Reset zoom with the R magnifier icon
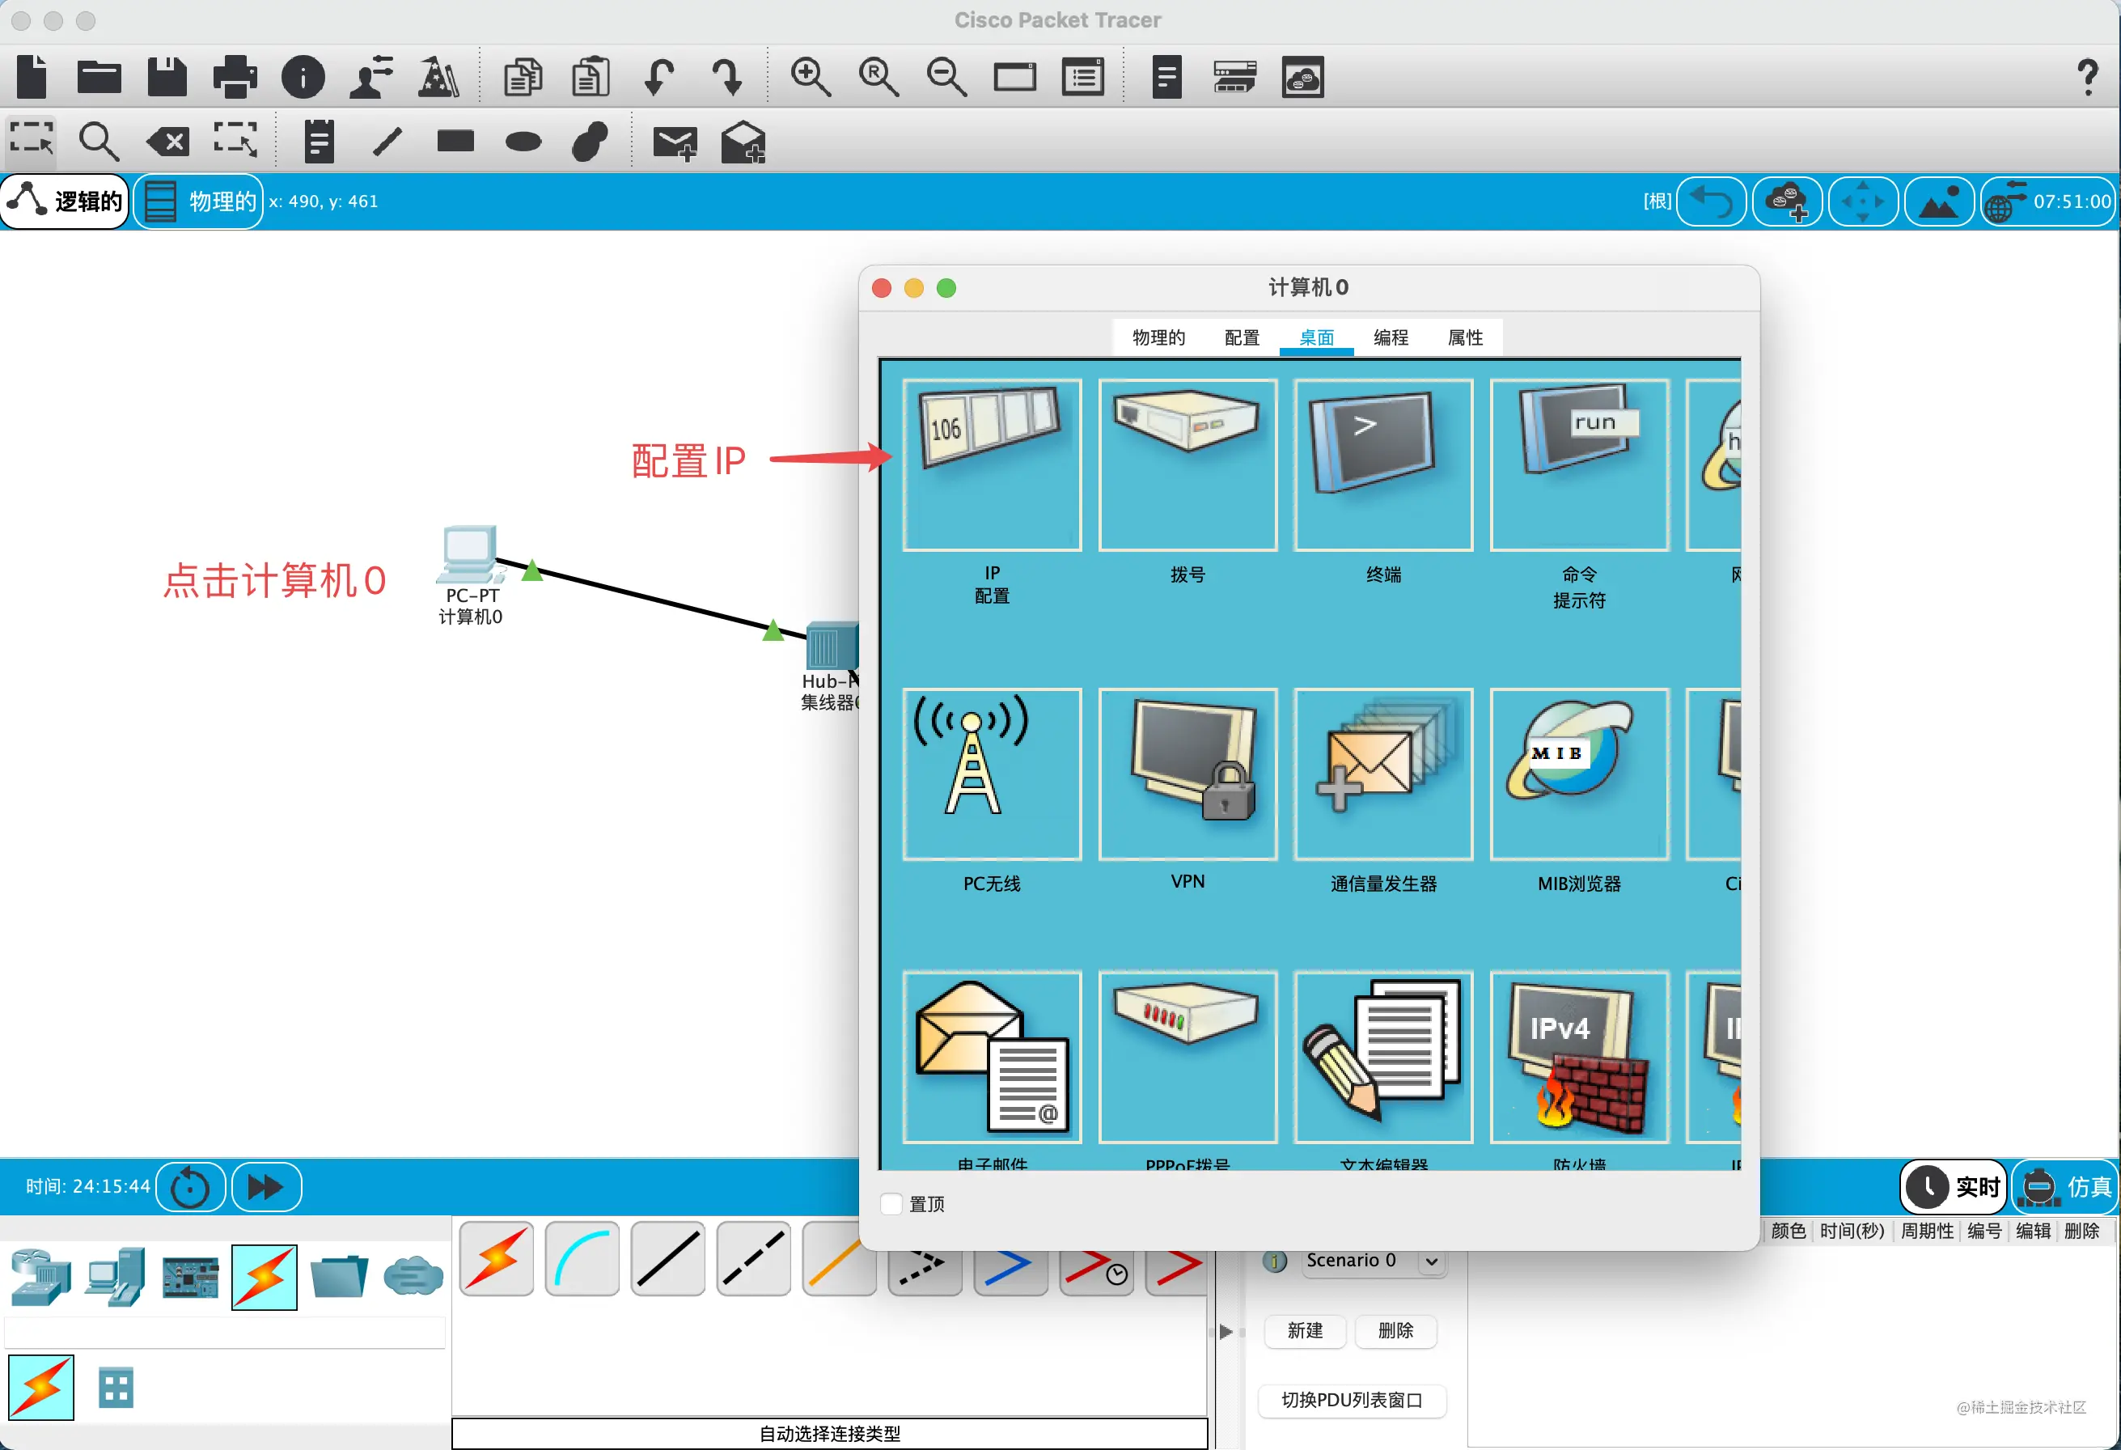Viewport: 2121px width, 1450px height. (x=878, y=77)
